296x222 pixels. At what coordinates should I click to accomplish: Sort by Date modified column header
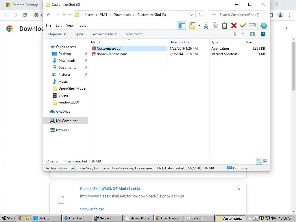[x=180, y=42]
